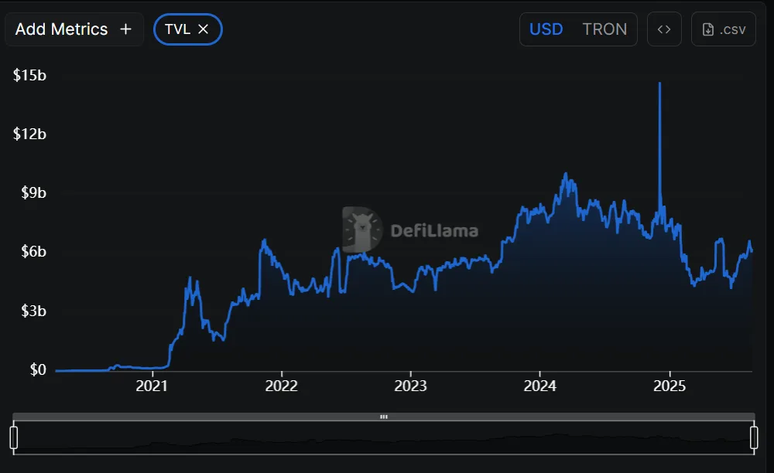Image resolution: width=774 pixels, height=473 pixels.
Task: Click the $15b y-axis label
Action: point(29,75)
